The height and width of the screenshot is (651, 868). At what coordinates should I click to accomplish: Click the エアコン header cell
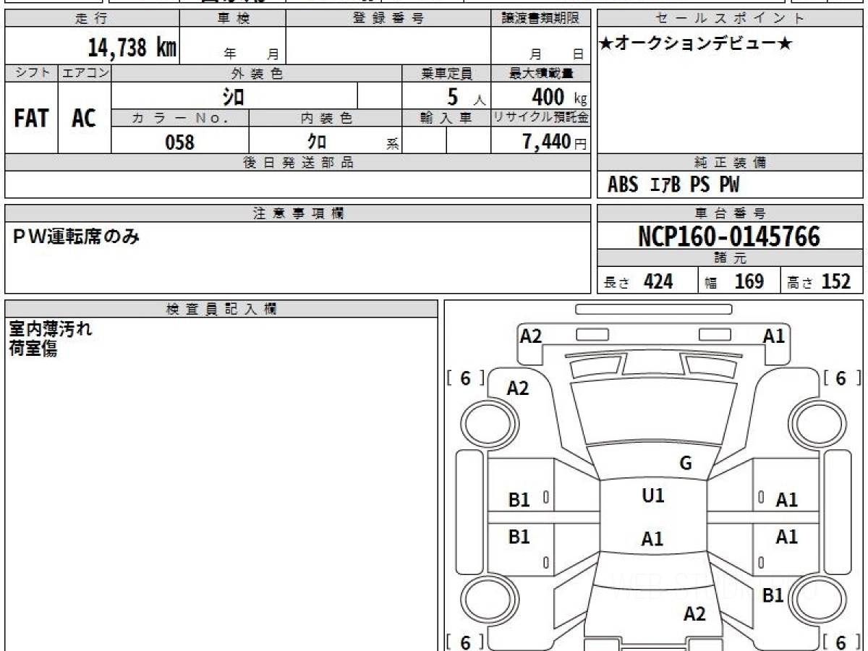click(x=85, y=73)
